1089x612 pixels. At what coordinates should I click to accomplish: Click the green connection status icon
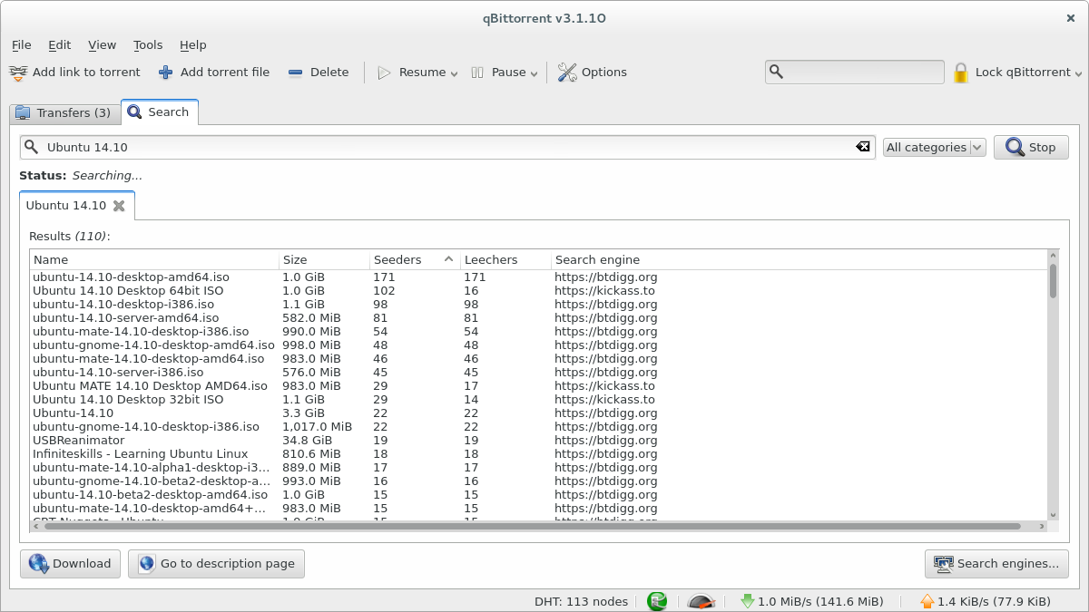[657, 601]
